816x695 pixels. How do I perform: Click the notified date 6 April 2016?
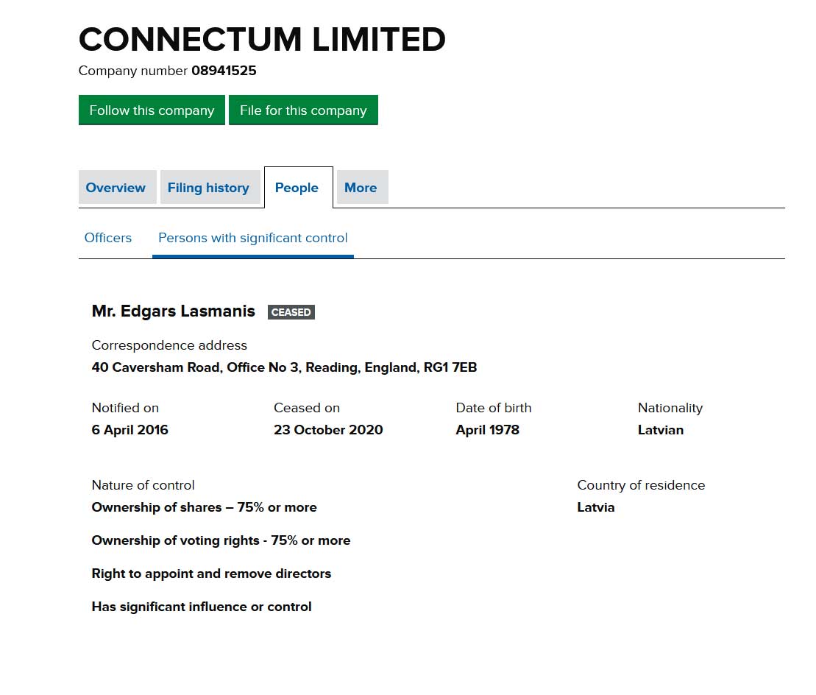tap(130, 430)
